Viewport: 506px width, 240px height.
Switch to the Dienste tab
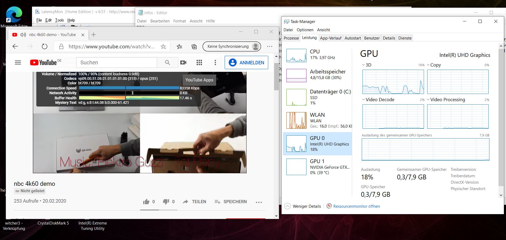(x=405, y=38)
